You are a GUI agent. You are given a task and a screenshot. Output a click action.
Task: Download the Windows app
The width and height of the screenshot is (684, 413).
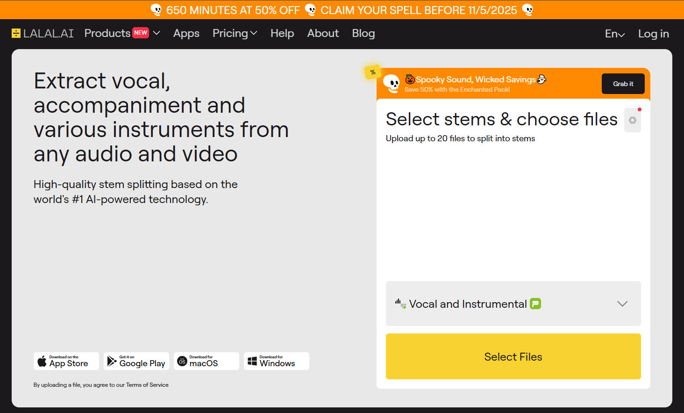tap(277, 361)
